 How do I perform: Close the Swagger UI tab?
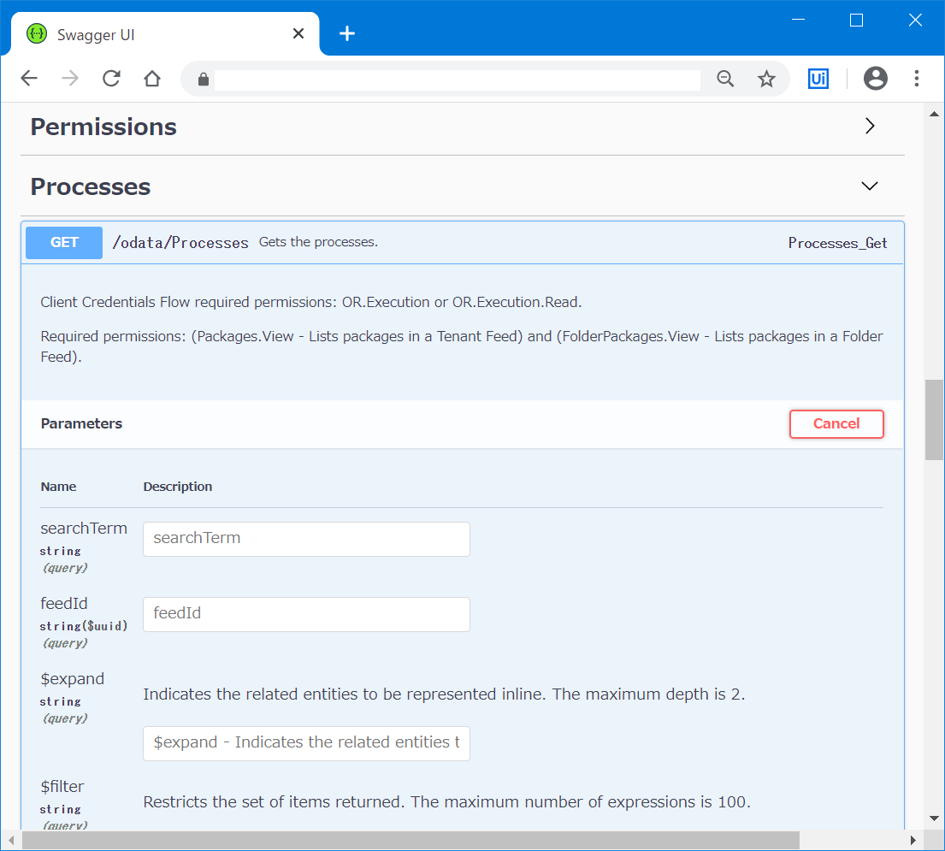[298, 33]
